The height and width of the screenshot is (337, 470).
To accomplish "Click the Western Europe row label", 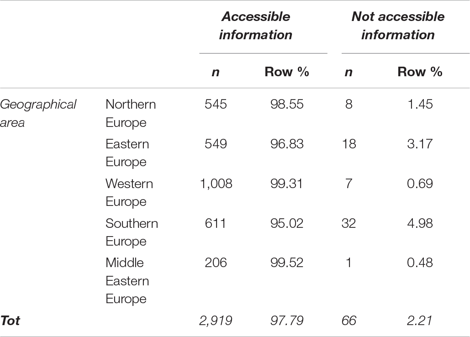I will (x=129, y=192).
